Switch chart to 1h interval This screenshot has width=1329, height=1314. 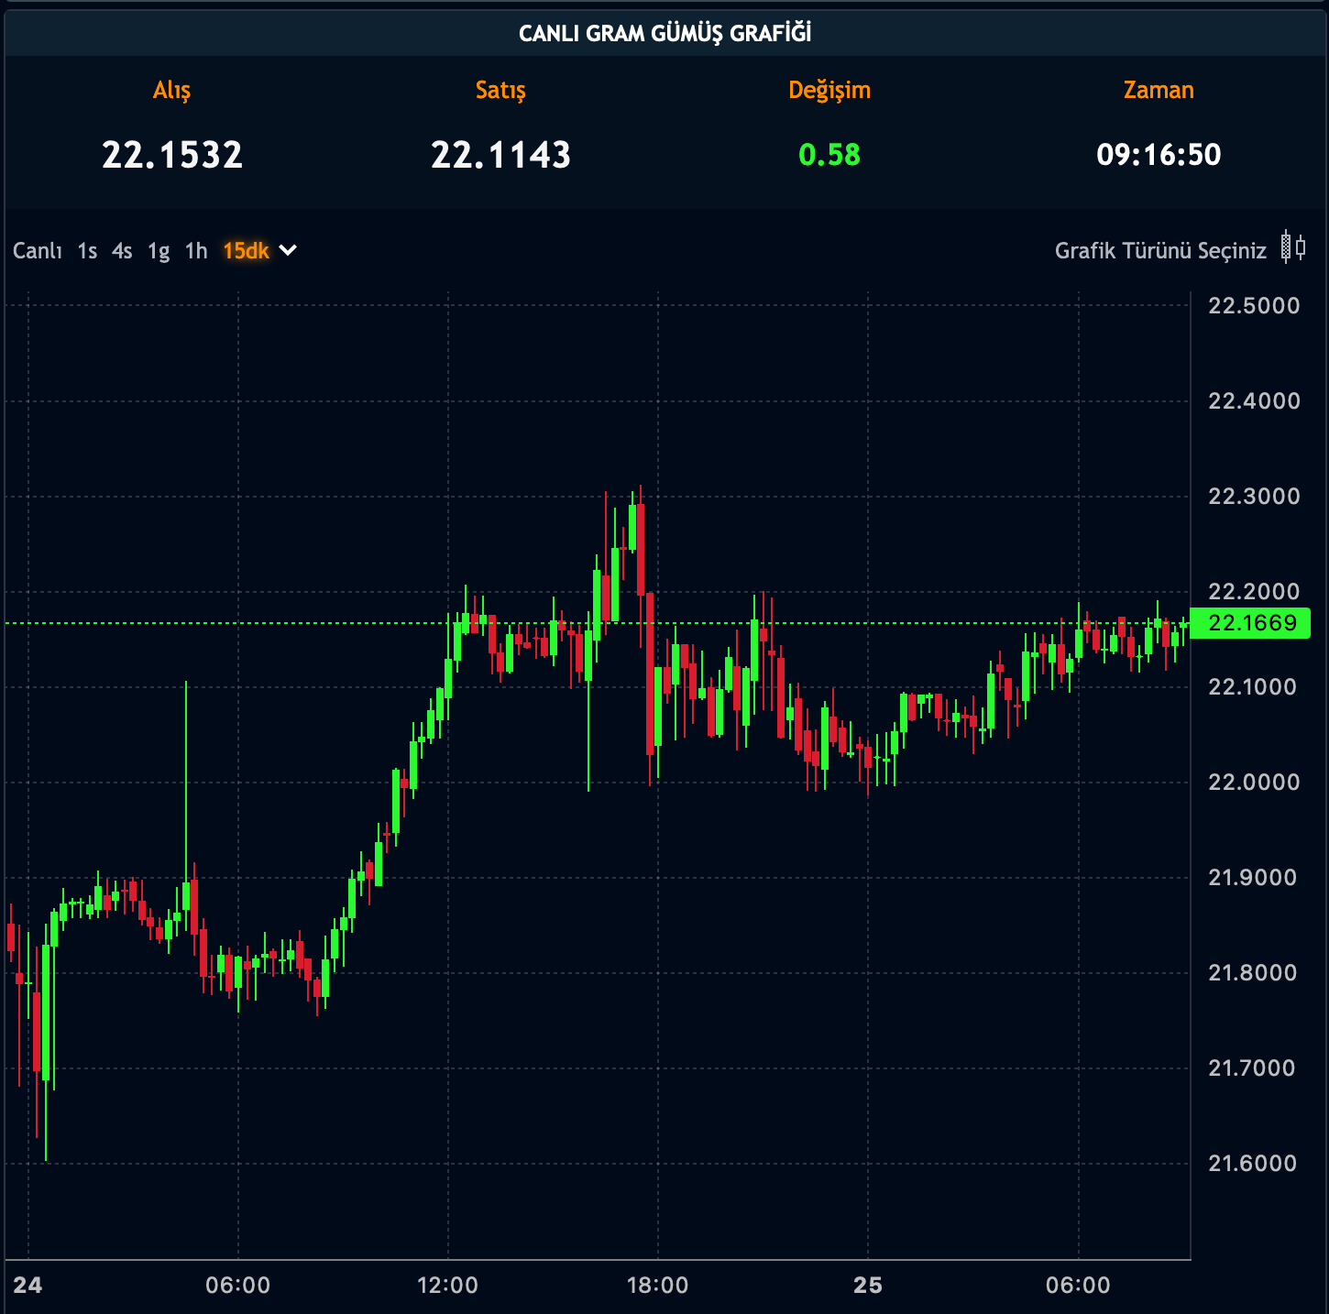click(x=196, y=251)
